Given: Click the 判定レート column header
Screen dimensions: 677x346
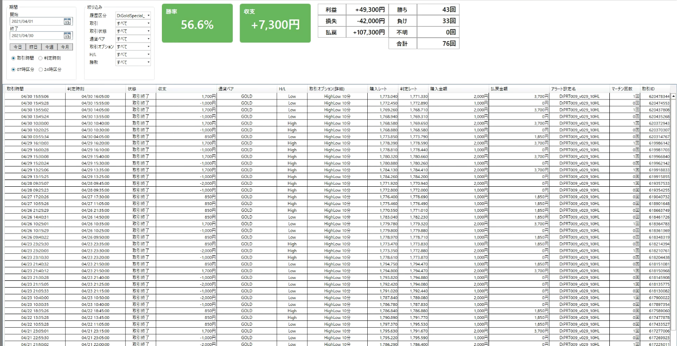Looking at the screenshot, I should pos(413,89).
